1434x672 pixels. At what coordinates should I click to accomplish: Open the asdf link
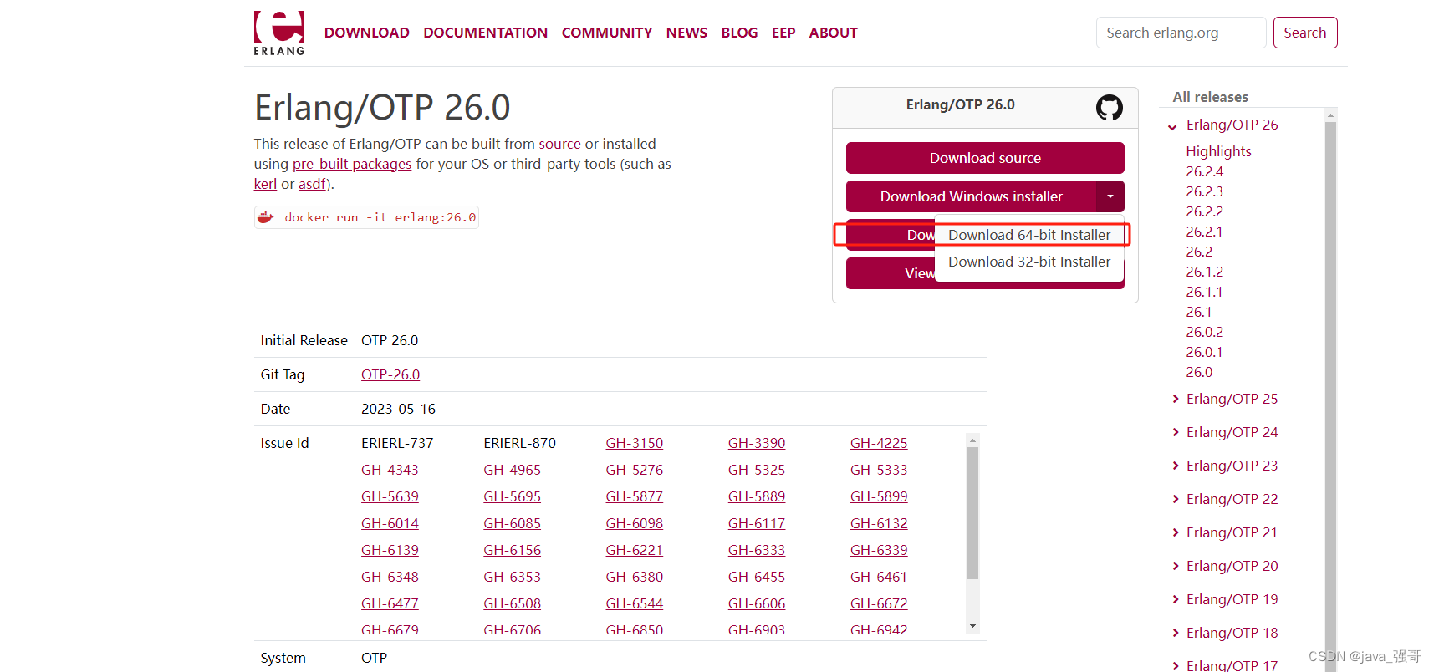click(312, 184)
